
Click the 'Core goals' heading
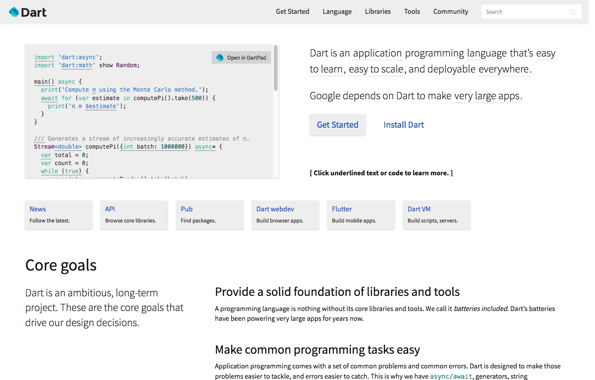pyautogui.click(x=61, y=265)
